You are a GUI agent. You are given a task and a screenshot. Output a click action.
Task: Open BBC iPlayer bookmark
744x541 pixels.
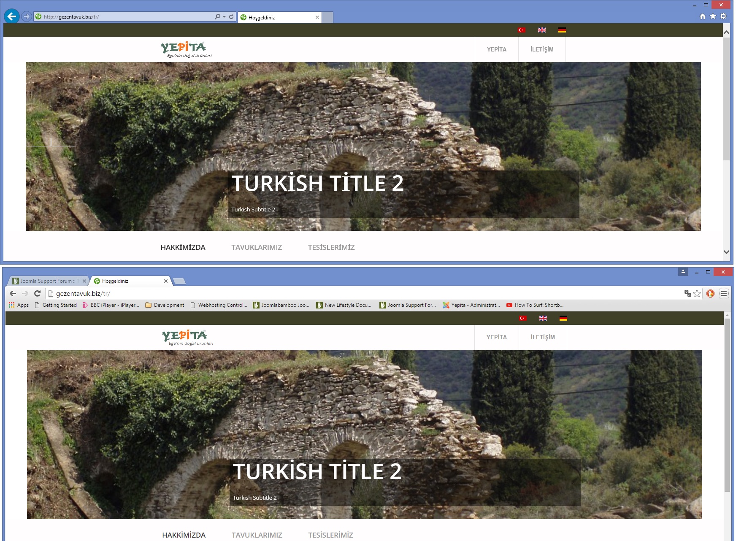pos(111,305)
